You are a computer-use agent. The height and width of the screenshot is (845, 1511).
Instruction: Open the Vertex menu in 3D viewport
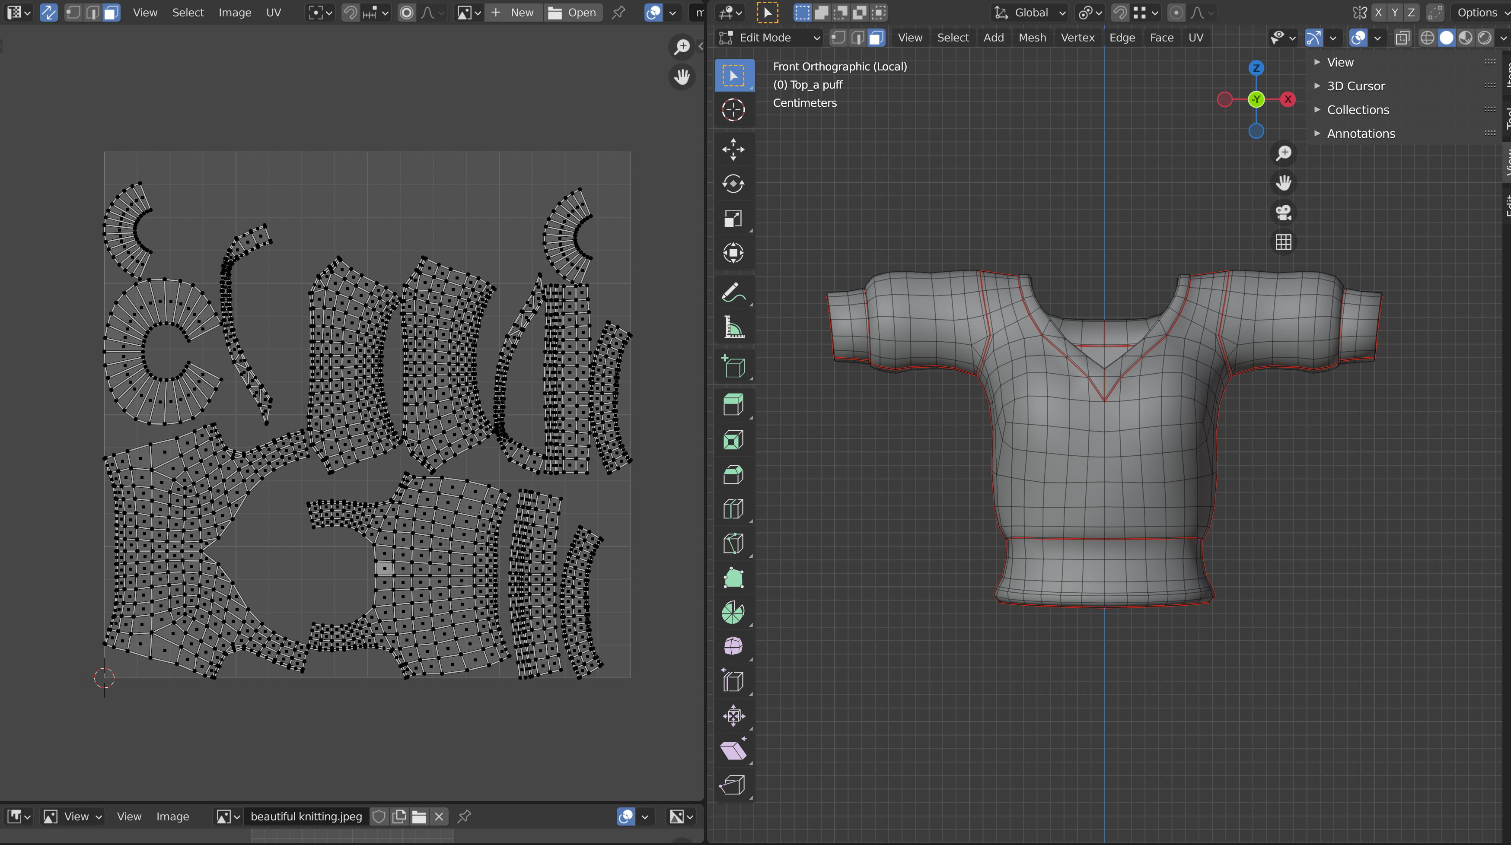1077,38
